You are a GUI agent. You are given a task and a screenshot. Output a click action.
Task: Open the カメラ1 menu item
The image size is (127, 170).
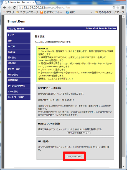(x=19, y=46)
